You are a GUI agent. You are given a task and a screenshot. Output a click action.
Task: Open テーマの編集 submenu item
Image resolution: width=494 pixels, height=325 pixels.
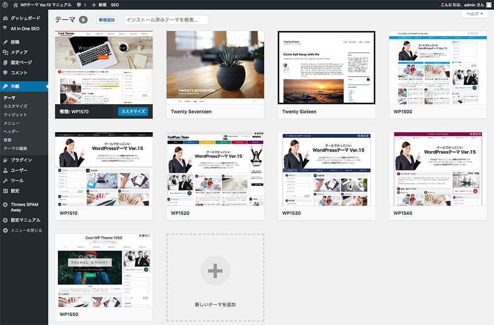(x=15, y=148)
